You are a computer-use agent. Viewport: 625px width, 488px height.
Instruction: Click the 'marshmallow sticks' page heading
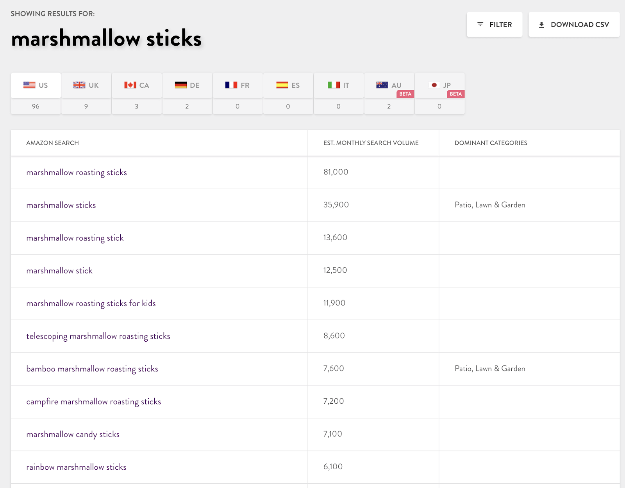tap(106, 39)
